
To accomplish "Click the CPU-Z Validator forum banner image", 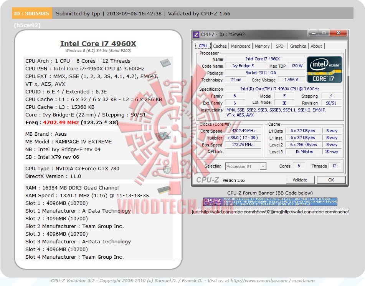I will 270,201.
